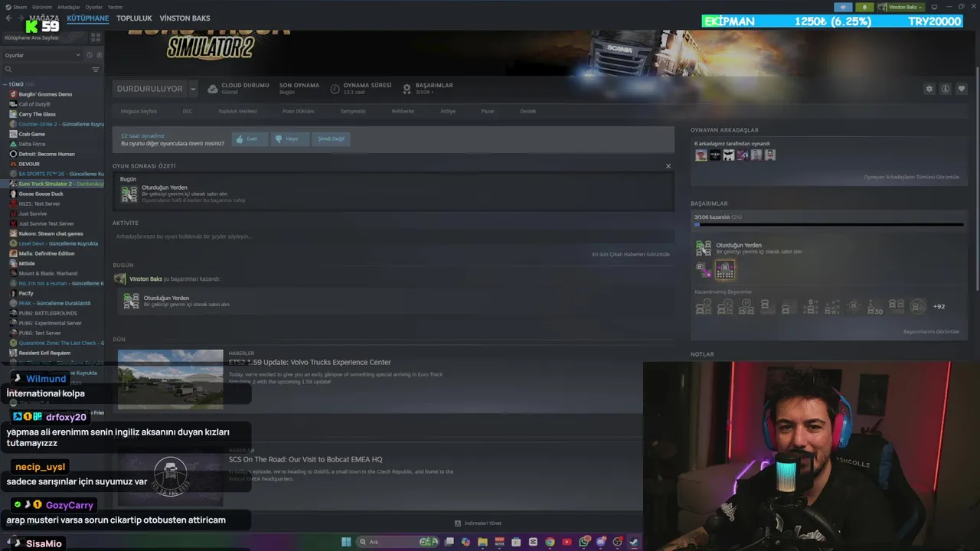Open the Durduruluyor button dropdown arrow
This screenshot has width=980, height=551.
pos(193,89)
